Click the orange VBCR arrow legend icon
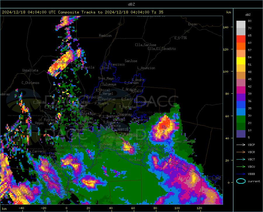This screenshot has width=263, height=212. pos(241,152)
